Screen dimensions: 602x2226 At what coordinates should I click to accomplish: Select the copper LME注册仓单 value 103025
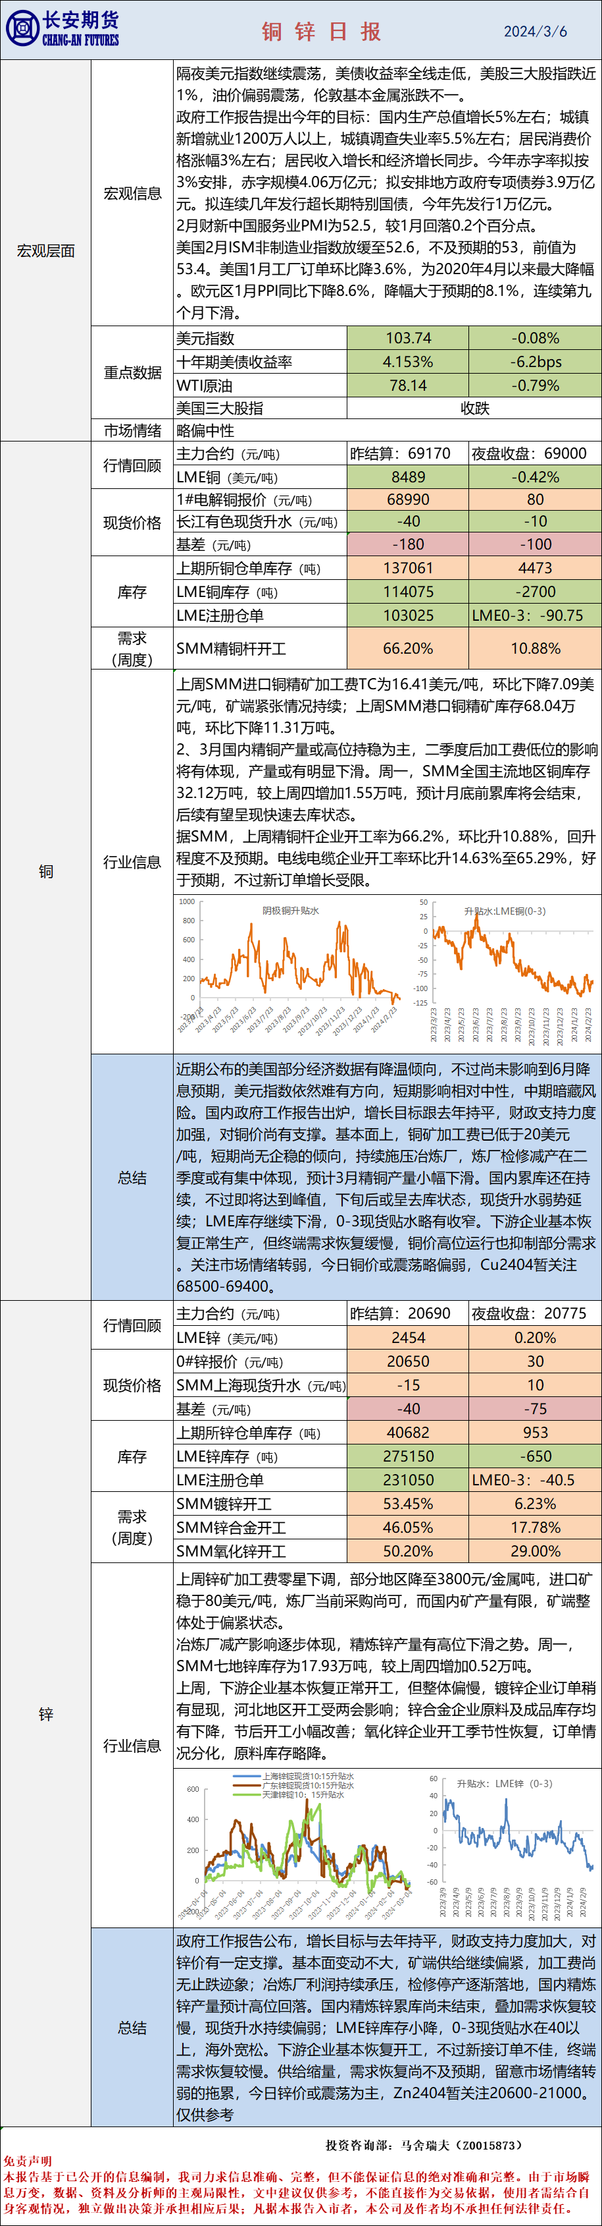click(408, 615)
